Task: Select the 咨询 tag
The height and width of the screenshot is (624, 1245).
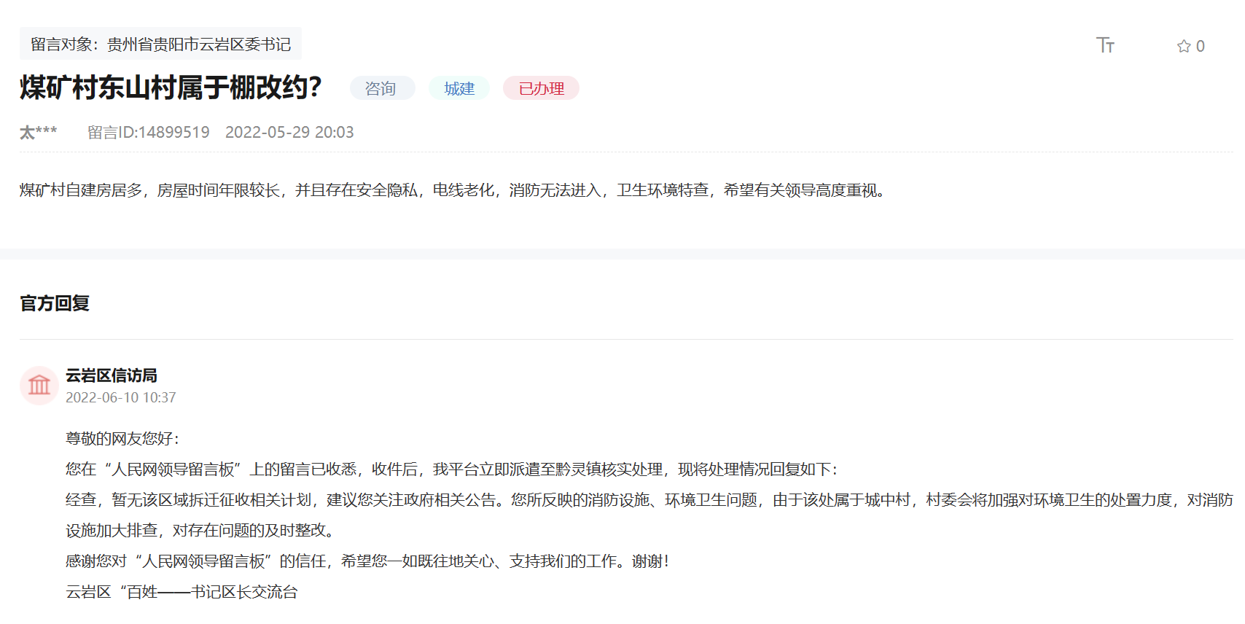Action: click(x=381, y=88)
